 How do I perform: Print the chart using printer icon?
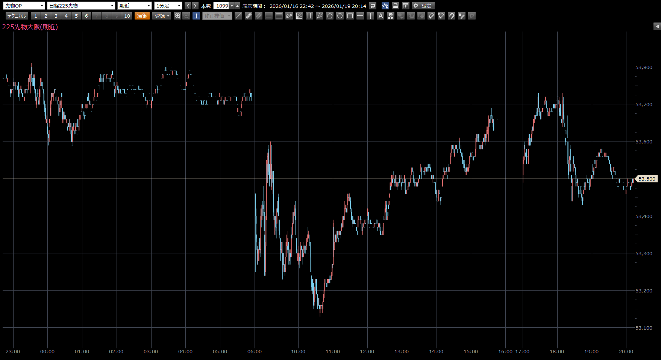(395, 6)
